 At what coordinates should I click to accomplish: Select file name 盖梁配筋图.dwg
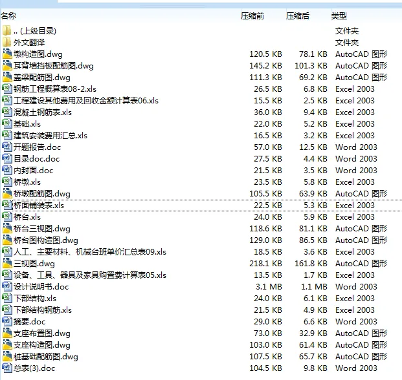(42, 78)
